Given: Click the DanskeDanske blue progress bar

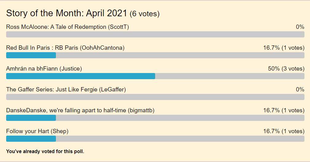Looking at the screenshot, I should click(31, 118).
